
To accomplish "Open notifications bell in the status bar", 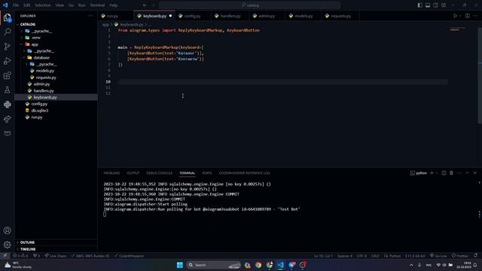I will [475, 256].
